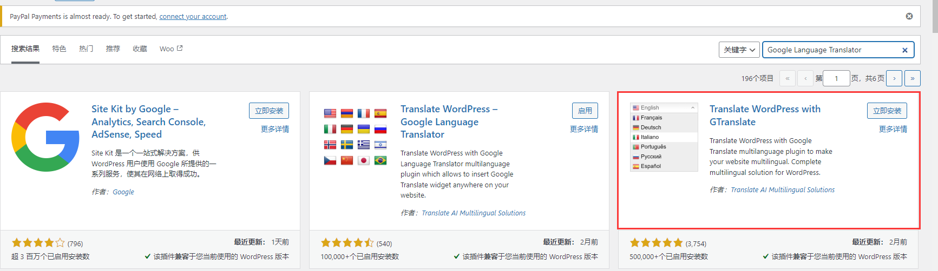Screen dimensions: 938x271
Task: Install the GTranslate plugin
Action: [887, 111]
